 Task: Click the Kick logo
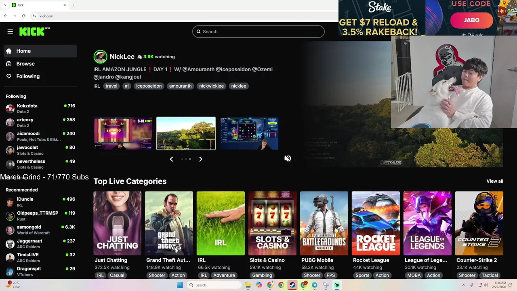[x=34, y=32]
